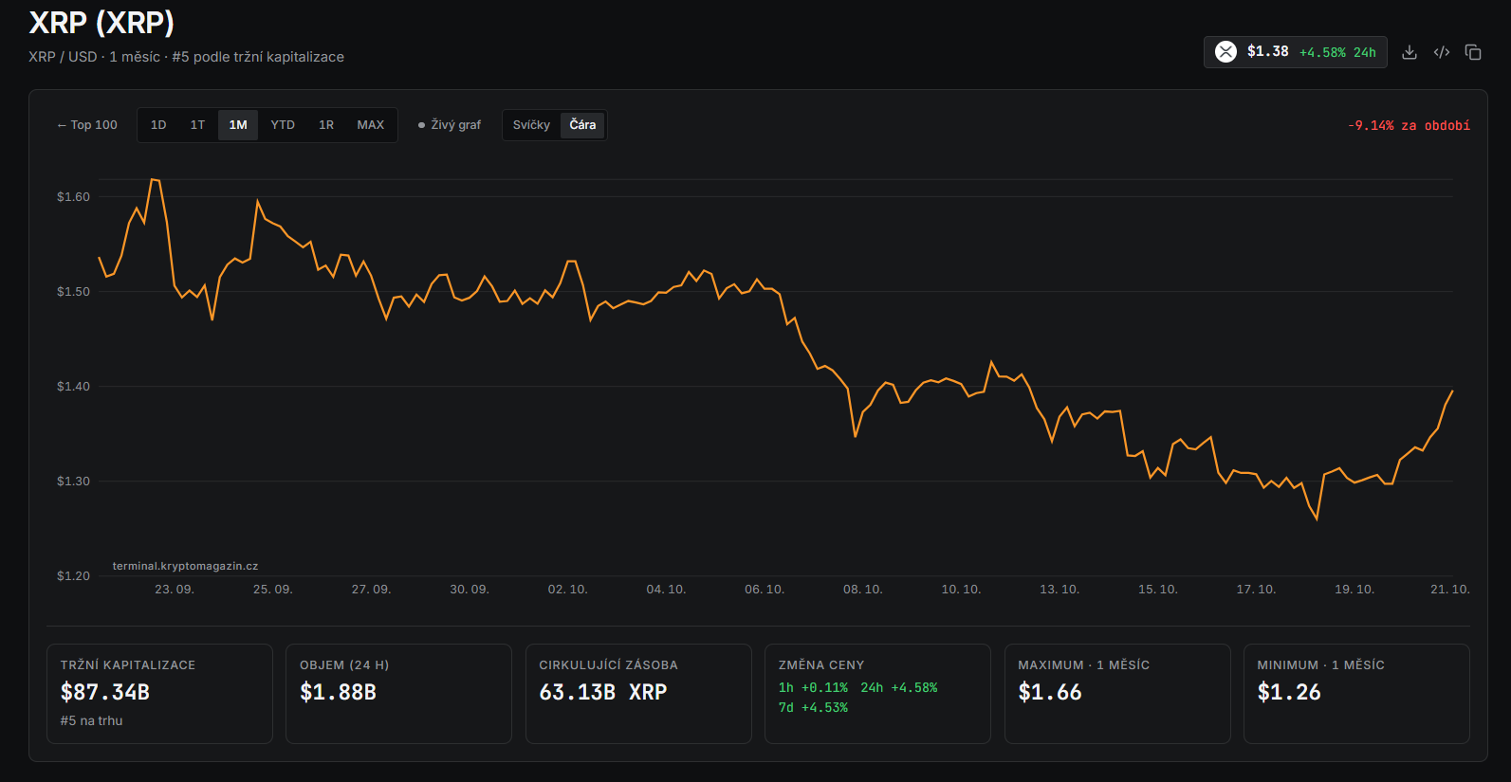Screen dimensions: 1511x782
Task: Click the $1.38 current price in badge
Action: 1268,51
